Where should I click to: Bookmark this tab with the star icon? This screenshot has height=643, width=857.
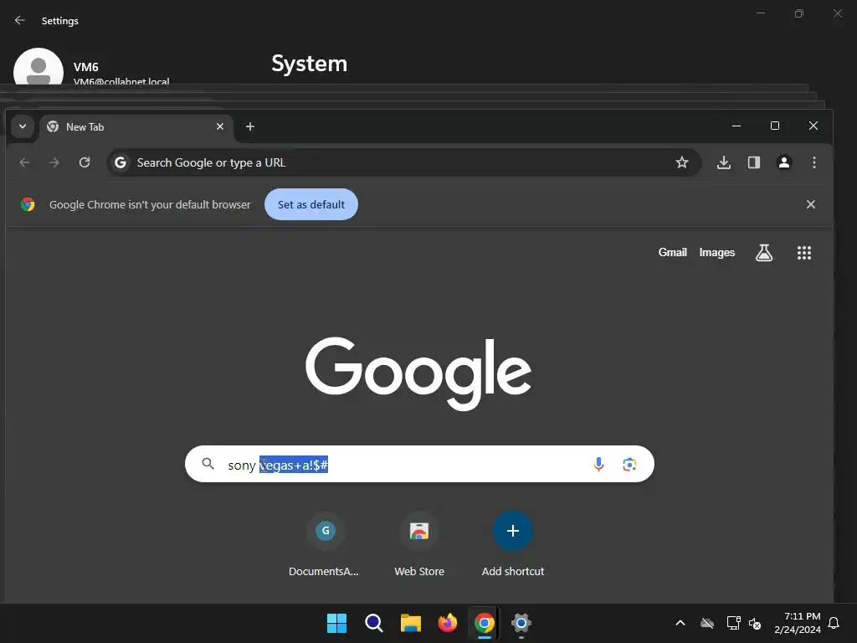click(681, 162)
